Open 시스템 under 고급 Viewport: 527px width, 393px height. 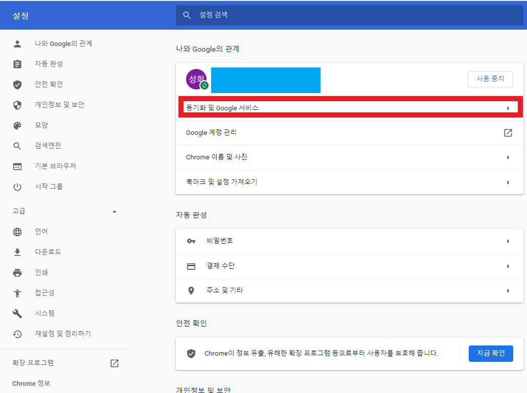point(44,313)
